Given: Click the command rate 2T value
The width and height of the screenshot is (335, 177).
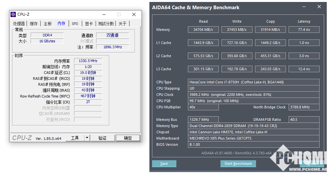Looking at the screenshot, I should [x=88, y=102].
